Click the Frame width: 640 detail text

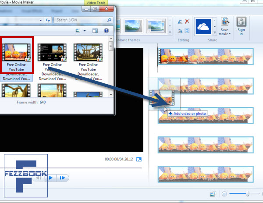[31, 102]
